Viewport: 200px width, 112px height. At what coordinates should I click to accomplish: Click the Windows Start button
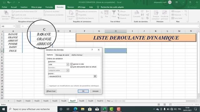(3, 109)
